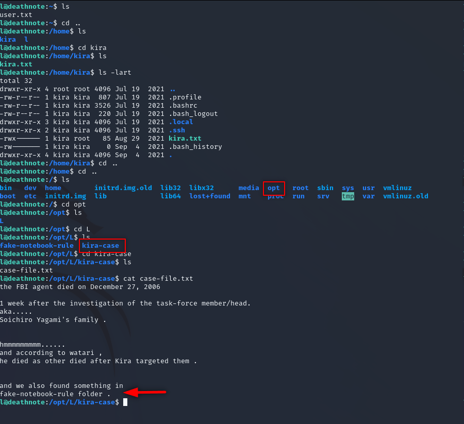
Task: Click the 'srv' directory name
Action: [x=323, y=196]
